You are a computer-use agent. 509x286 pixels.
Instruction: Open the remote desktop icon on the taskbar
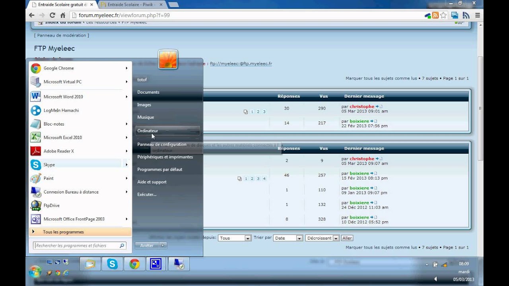[179, 264]
